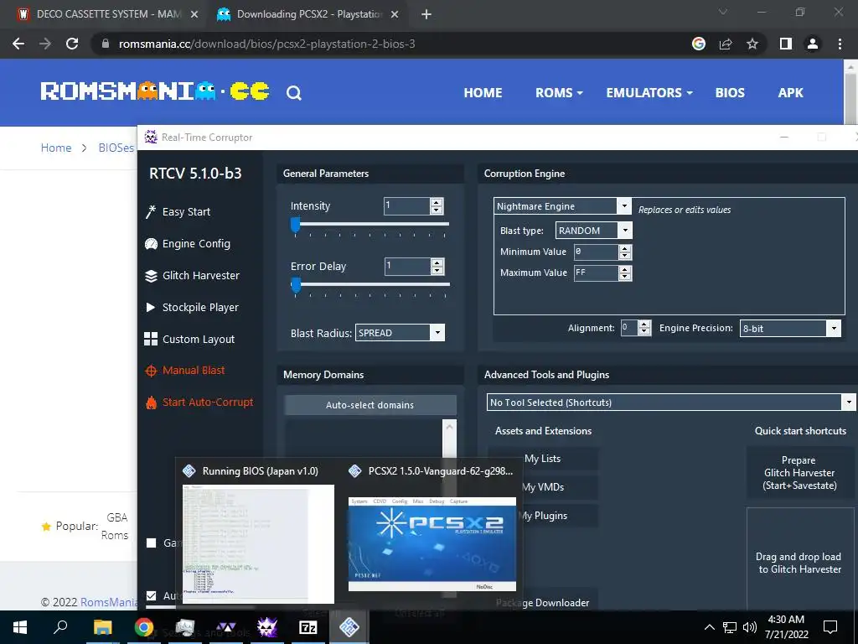Toggle the checked 'Au' checkbox
This screenshot has height=644, width=858.
click(x=152, y=596)
